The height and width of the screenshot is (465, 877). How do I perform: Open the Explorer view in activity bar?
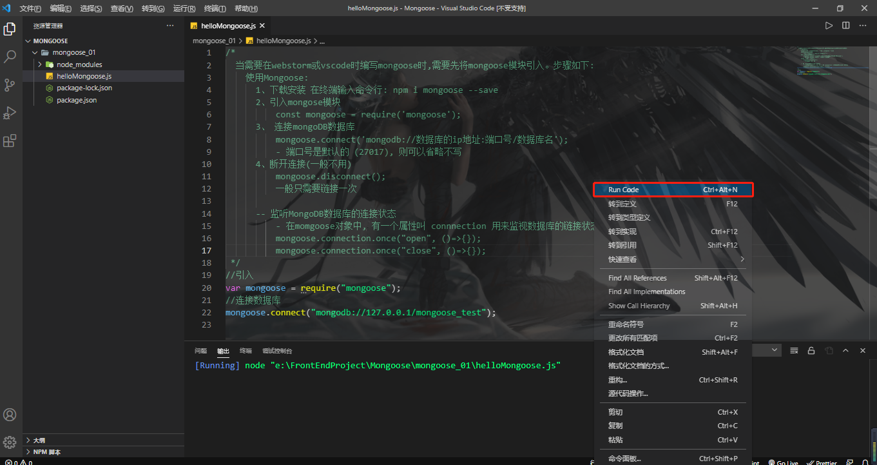10,29
